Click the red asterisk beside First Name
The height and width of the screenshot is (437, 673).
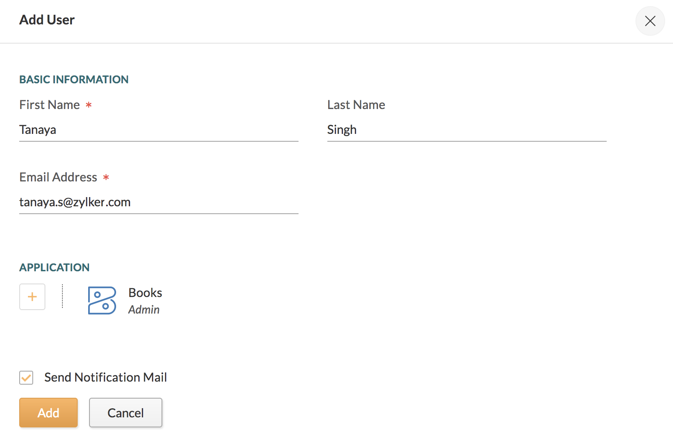(89, 105)
